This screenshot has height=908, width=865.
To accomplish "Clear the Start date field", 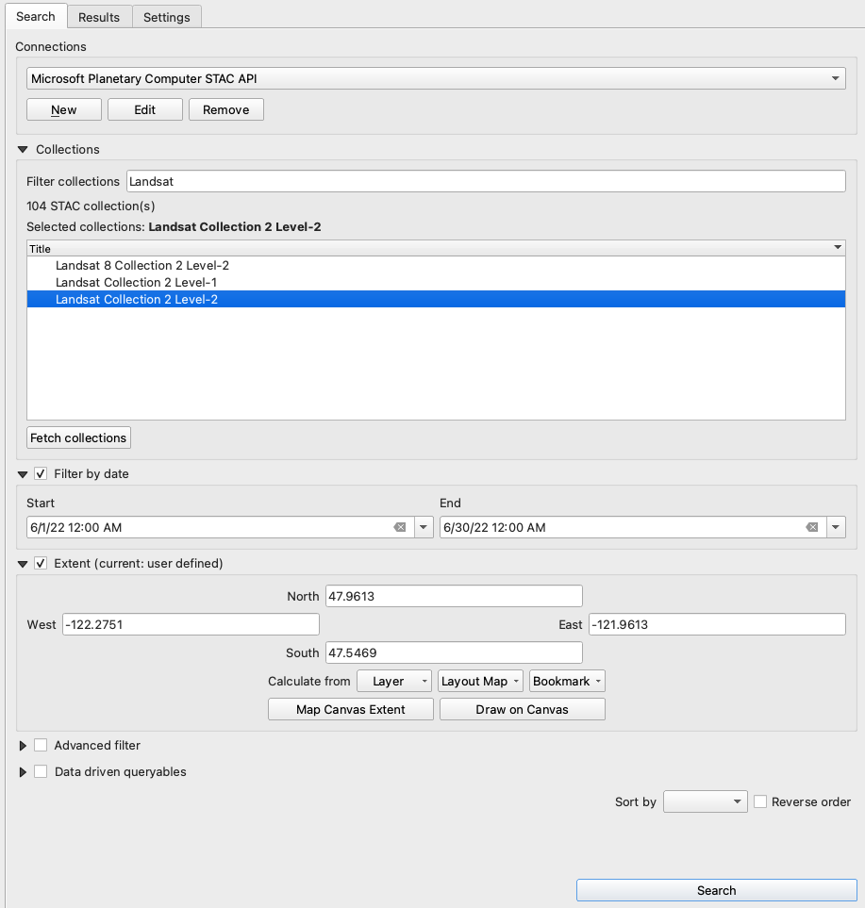I will tap(400, 527).
